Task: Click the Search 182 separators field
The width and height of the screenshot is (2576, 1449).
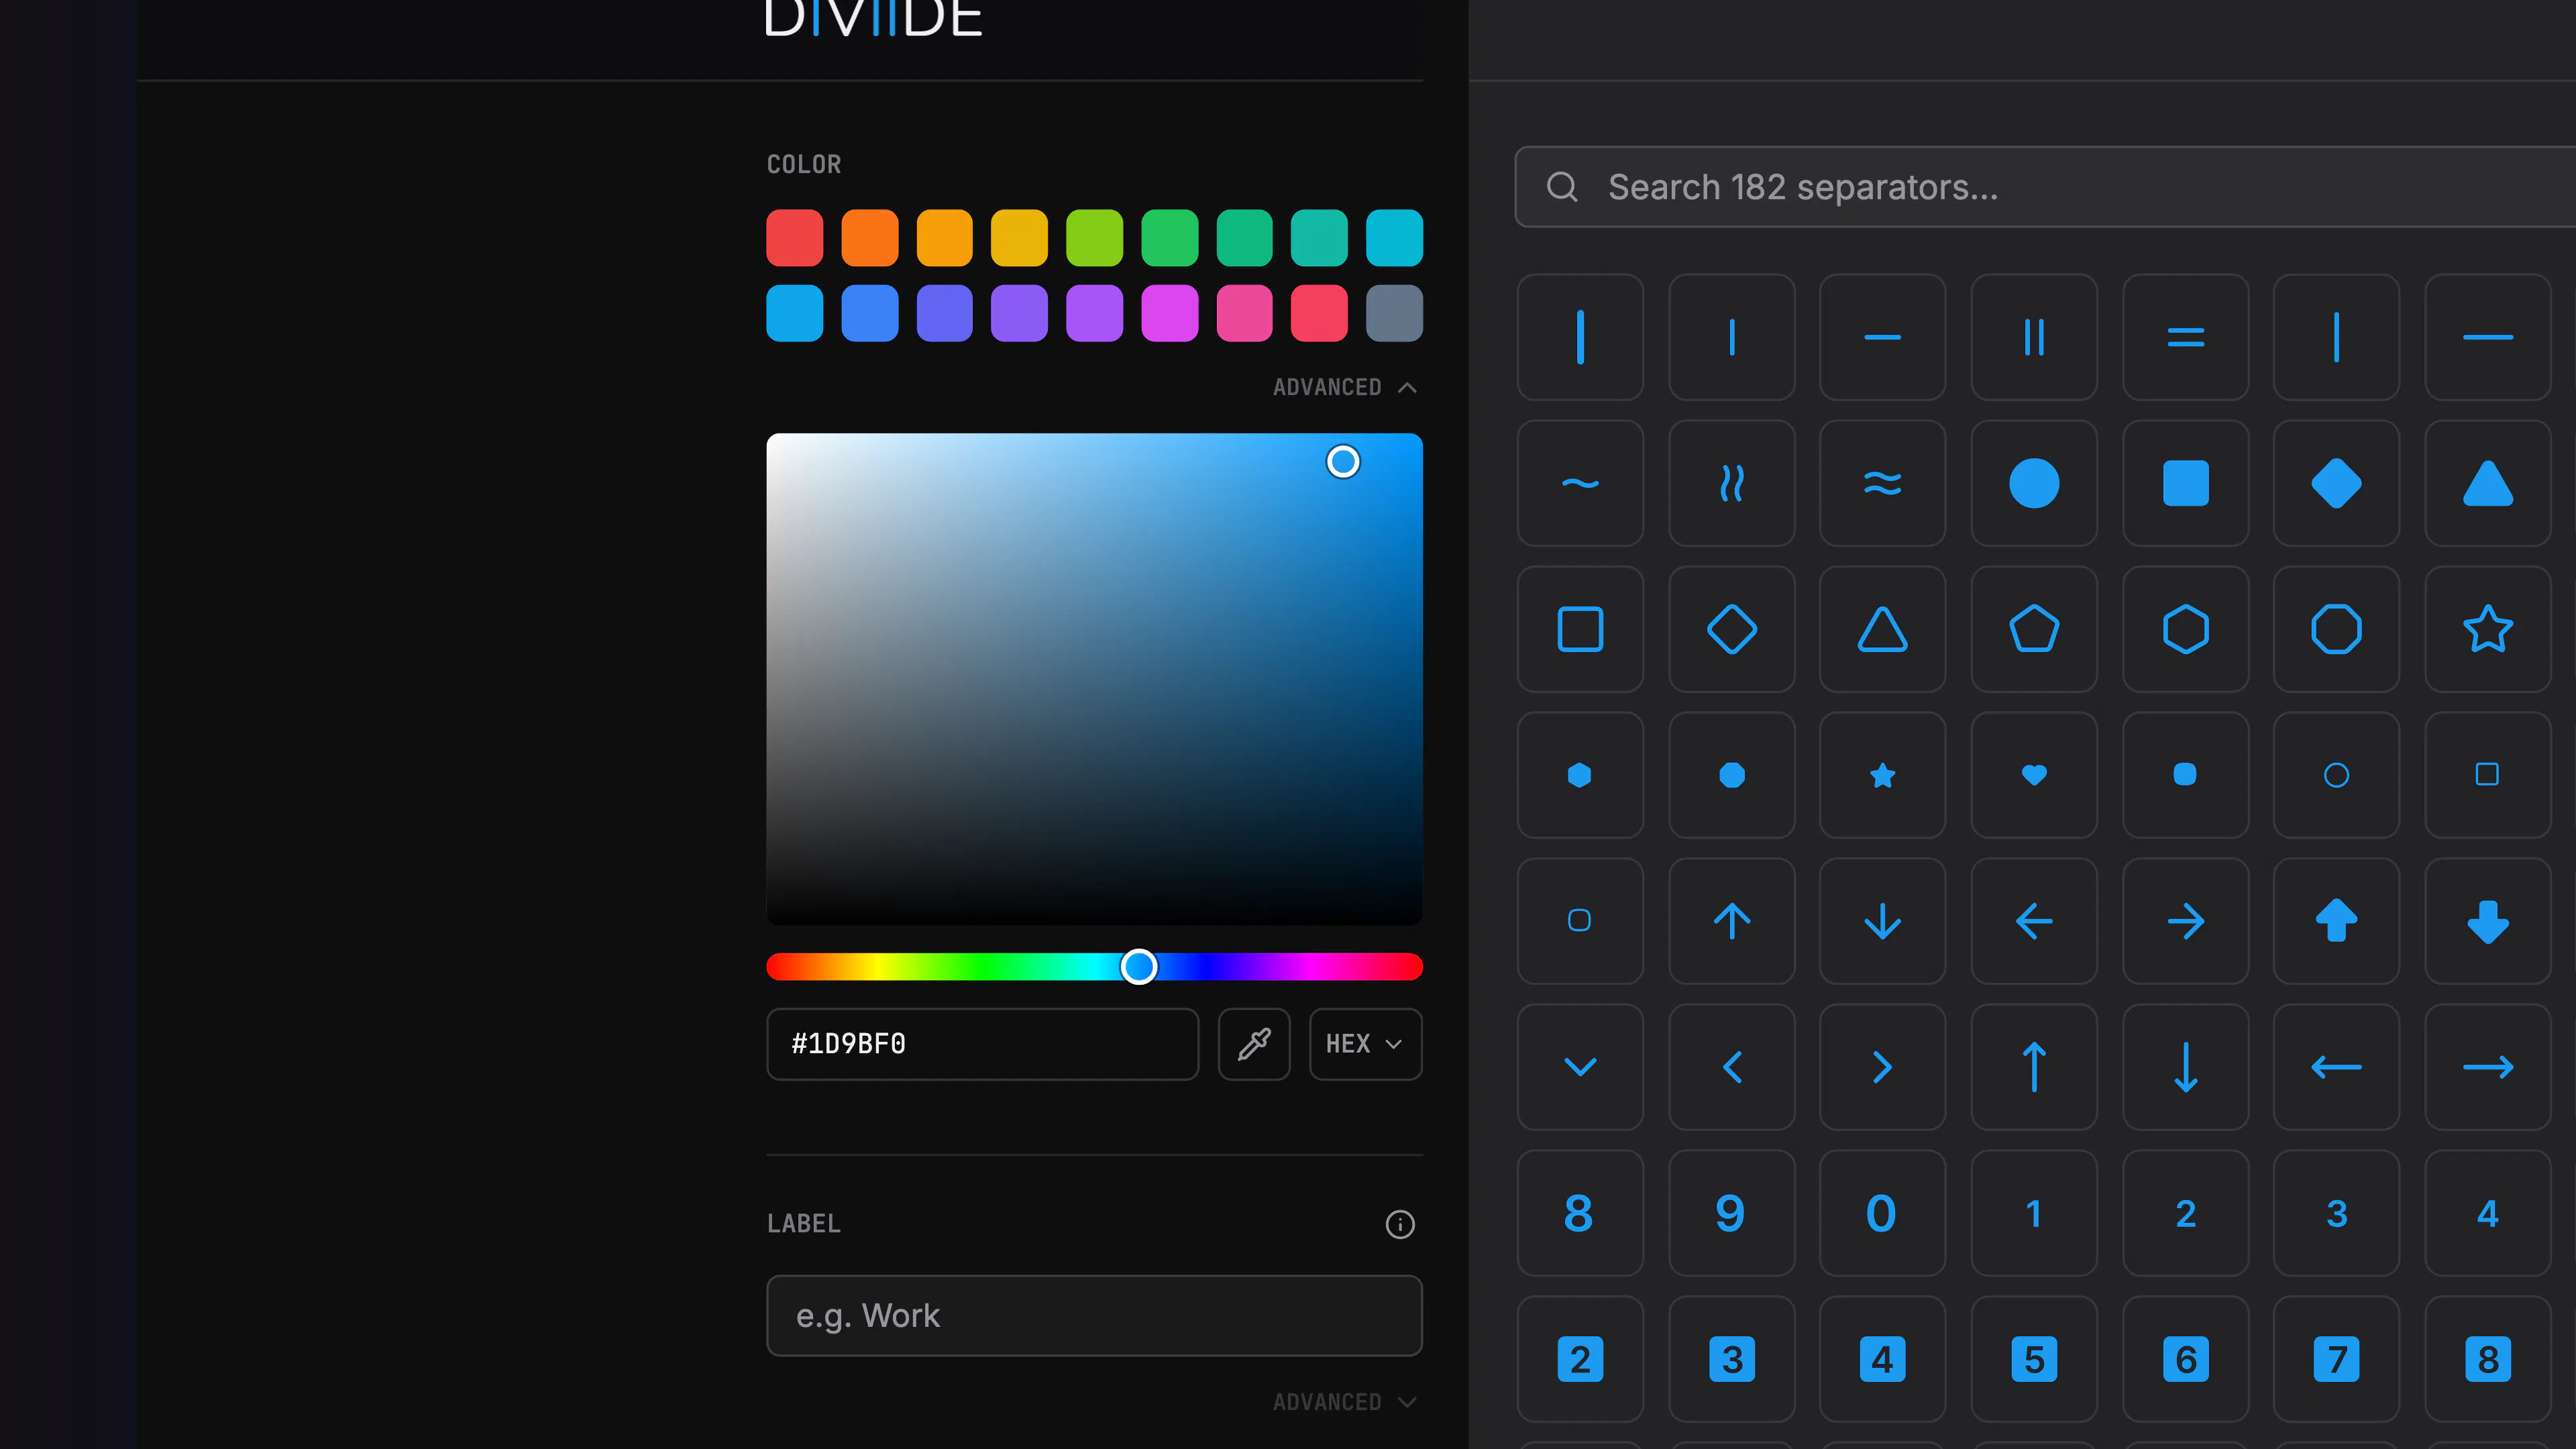Action: [2045, 187]
